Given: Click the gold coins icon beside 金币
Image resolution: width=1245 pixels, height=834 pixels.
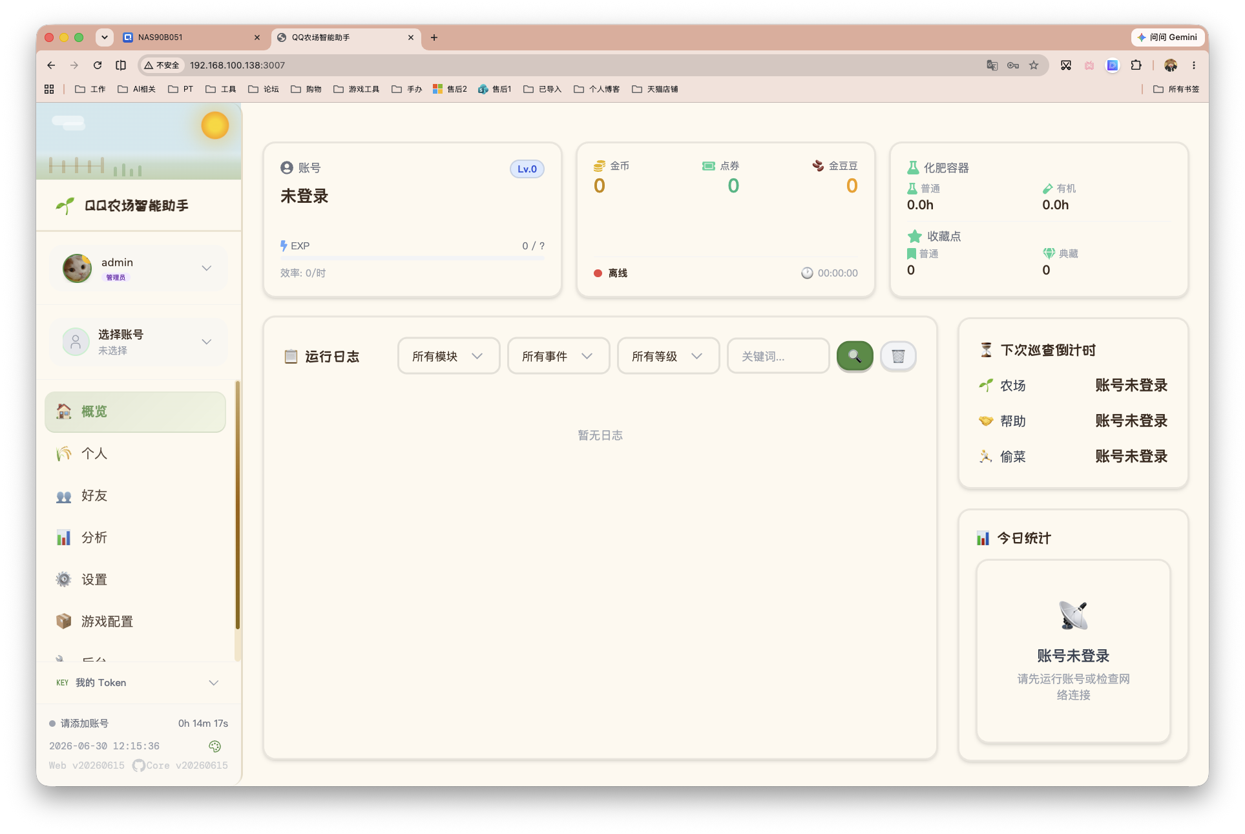Looking at the screenshot, I should point(600,166).
